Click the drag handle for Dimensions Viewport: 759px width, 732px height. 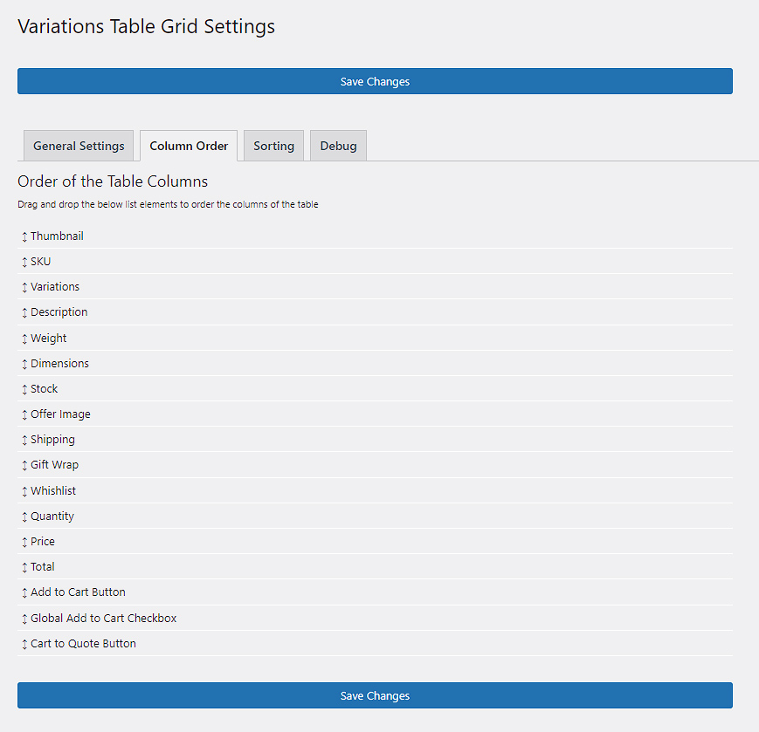[x=24, y=363]
